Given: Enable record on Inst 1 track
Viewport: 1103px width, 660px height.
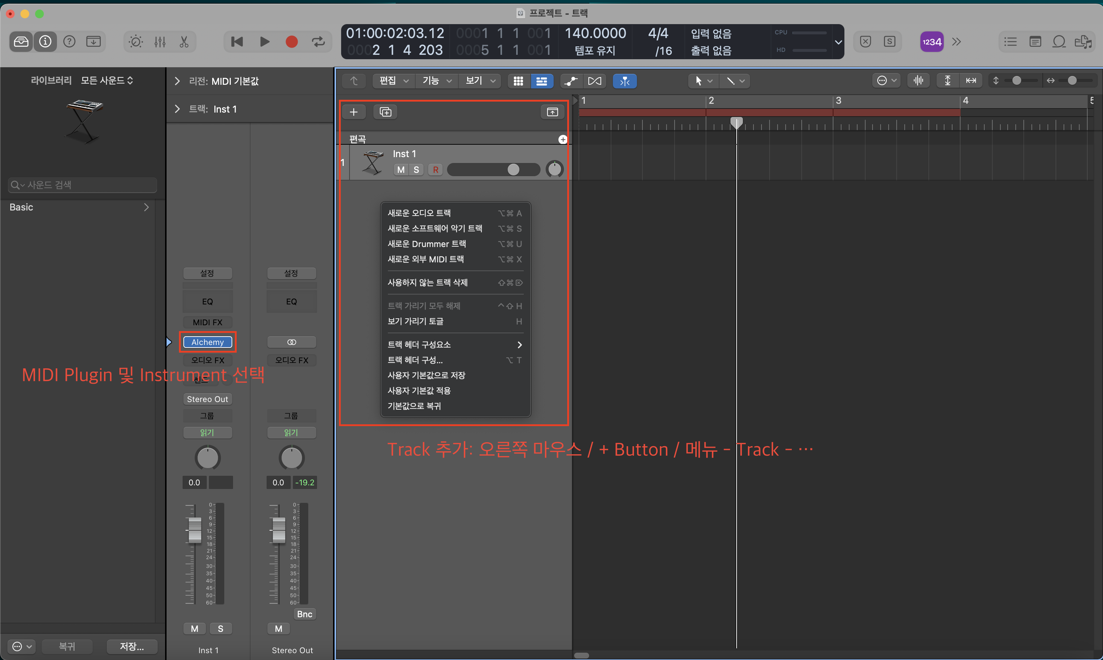Looking at the screenshot, I should click(435, 170).
